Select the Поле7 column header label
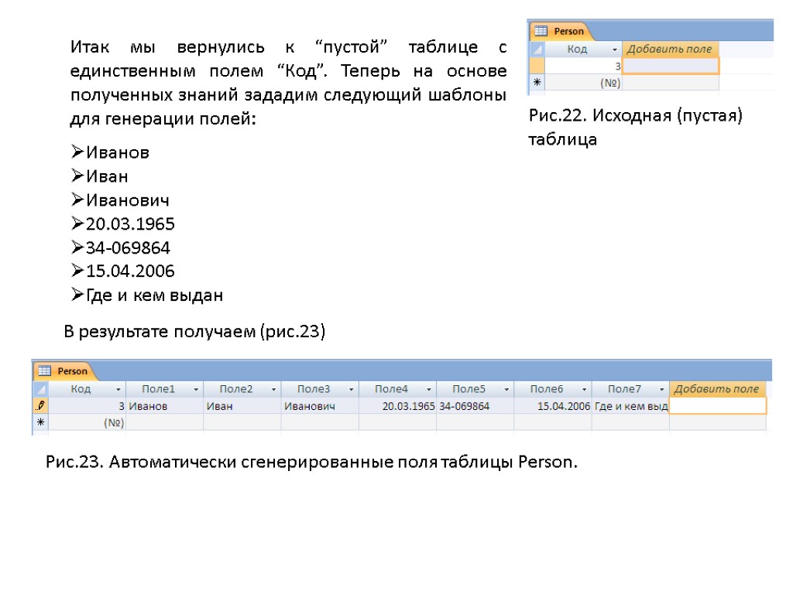Image resolution: width=793 pixels, height=594 pixels. (624, 389)
